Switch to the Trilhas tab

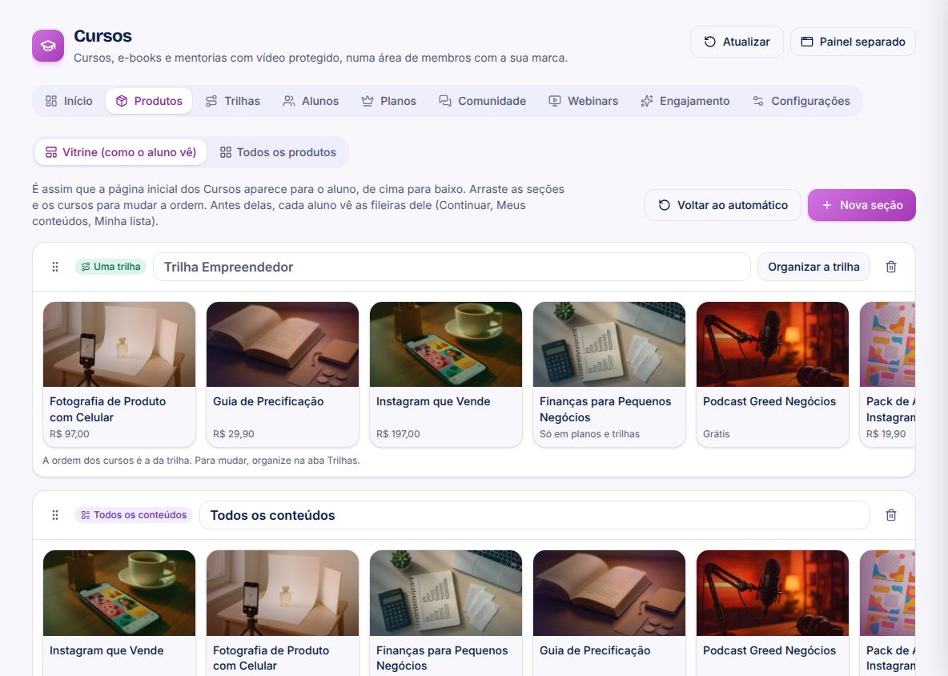pyautogui.click(x=233, y=101)
